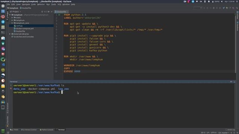Viewport: 239px width, 134px height.
Task: Click the revert/undo icon in toolbar
Action: 233,8
